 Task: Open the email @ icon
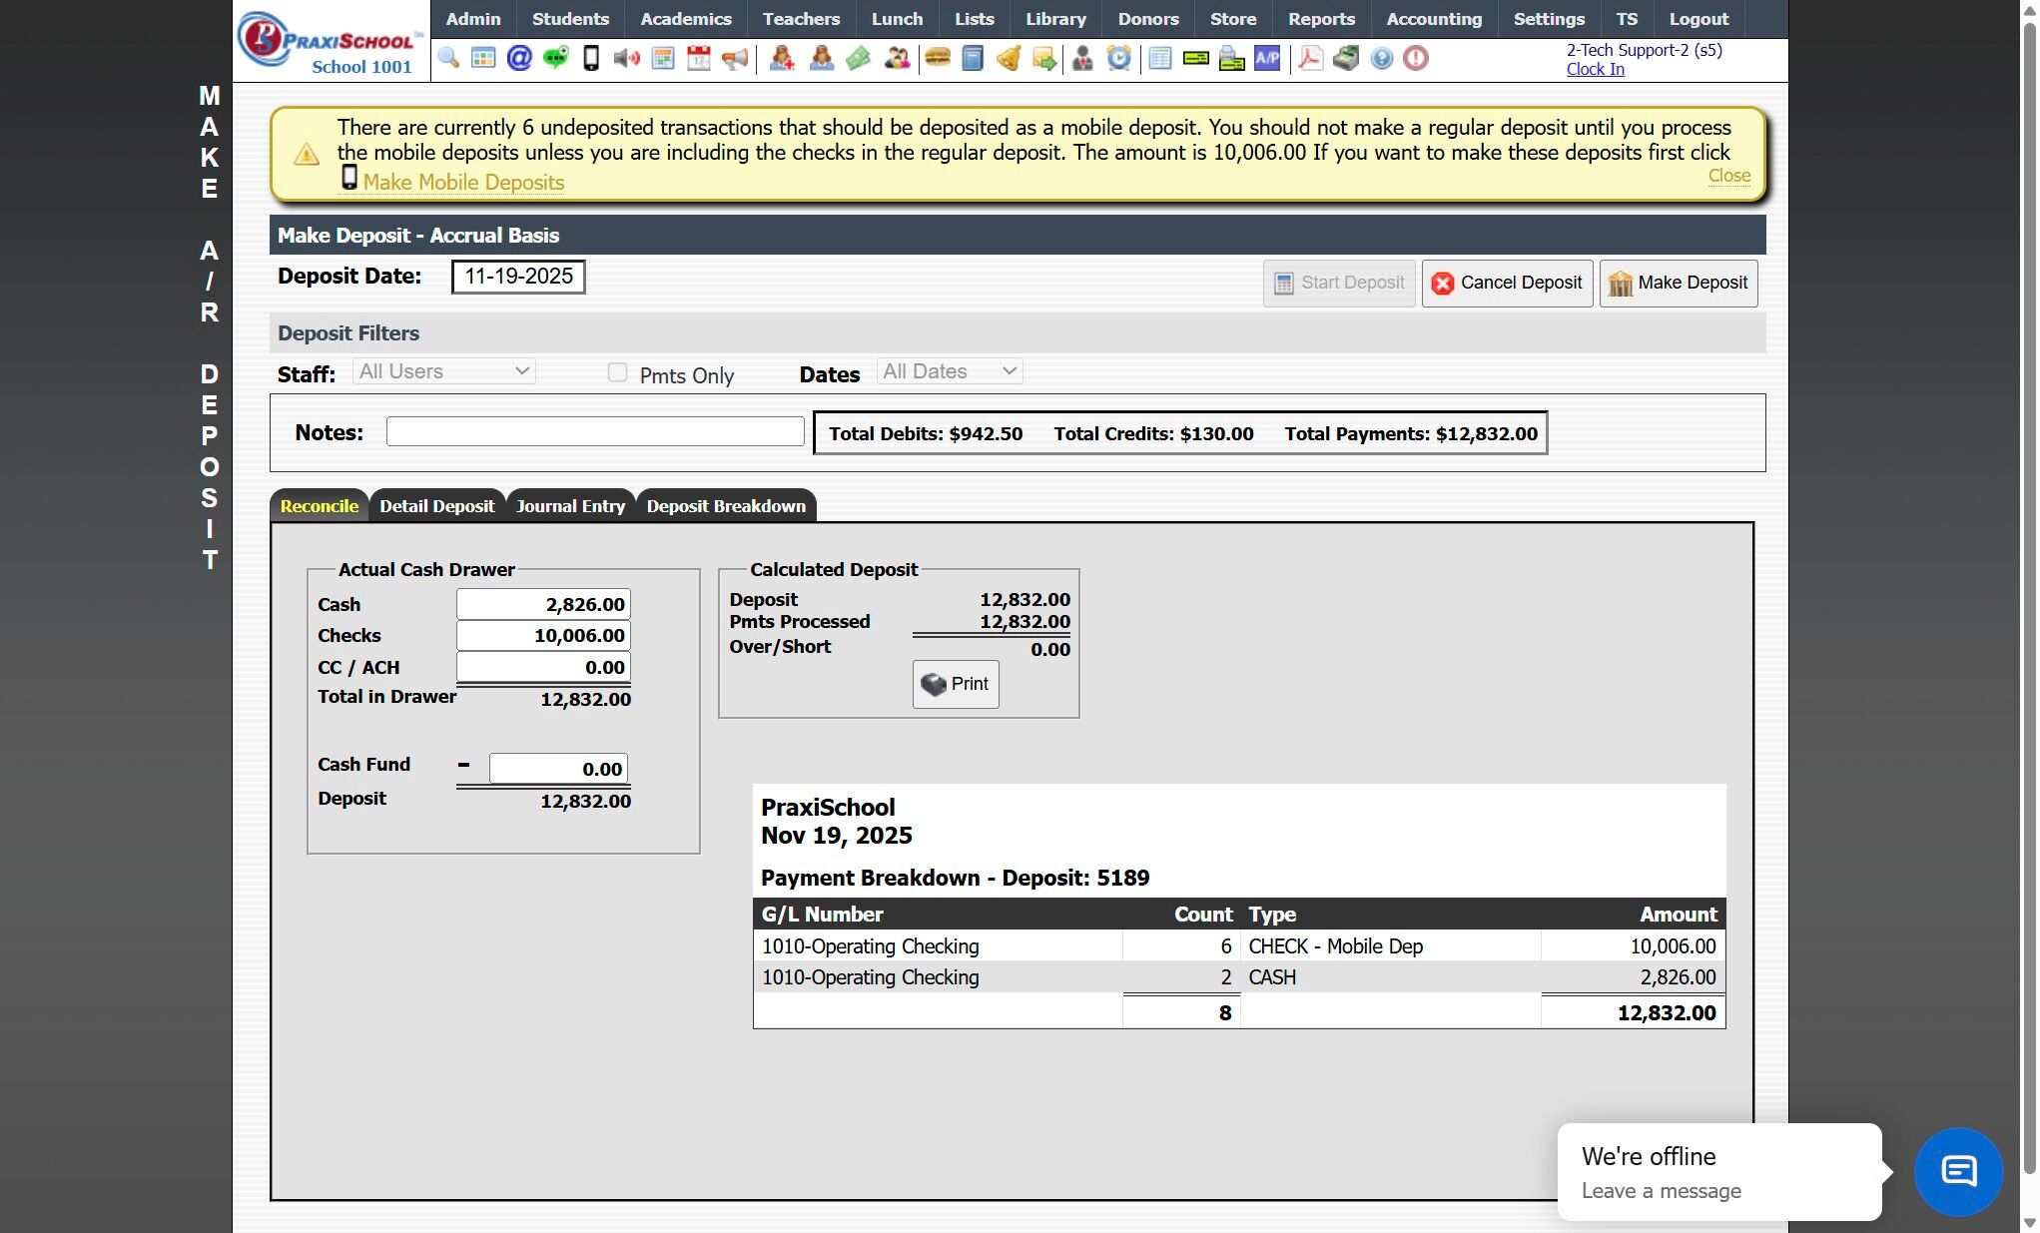tap(519, 58)
